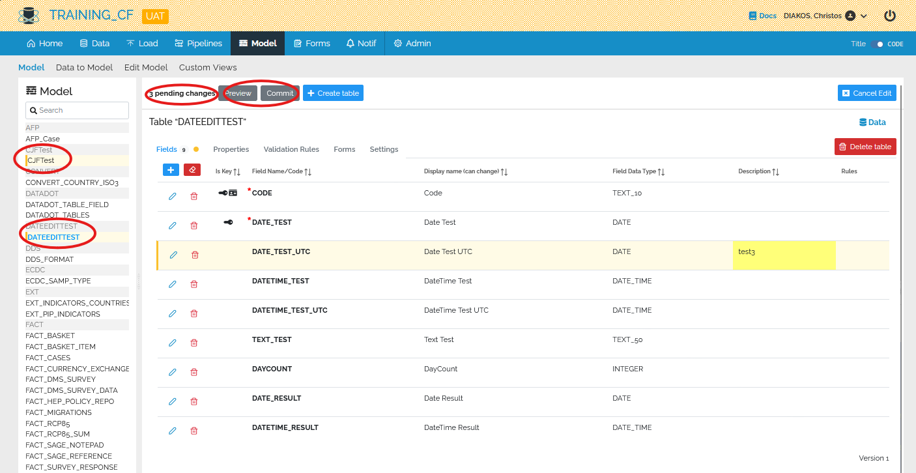The width and height of the screenshot is (916, 473).
Task: Open Docs from the top bar
Action: [x=761, y=16]
